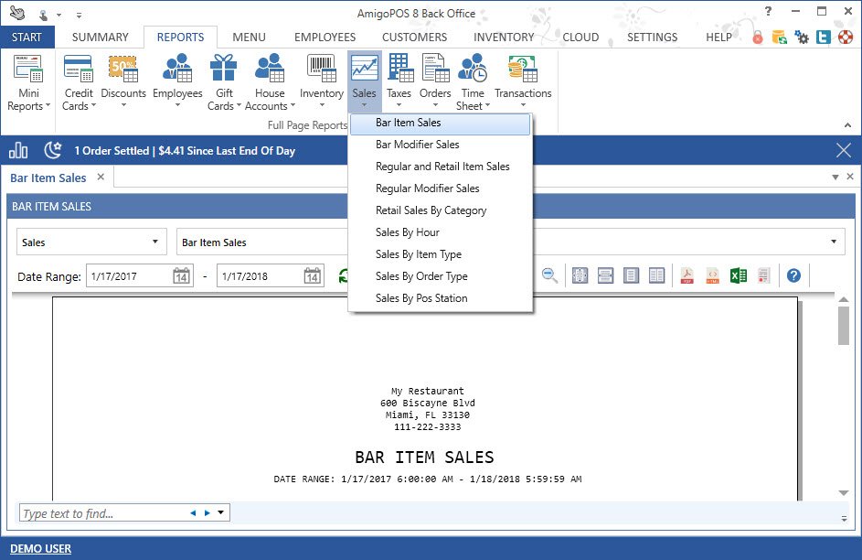This screenshot has height=560, width=862.
Task: Export the report as PDF
Action: (686, 275)
